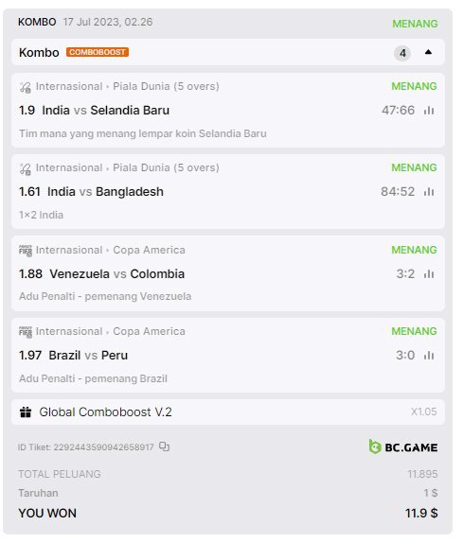Image resolution: width=463 pixels, height=543 pixels.
Task: Click FIFA penalty icon on Venezuela match
Action: 26,251
